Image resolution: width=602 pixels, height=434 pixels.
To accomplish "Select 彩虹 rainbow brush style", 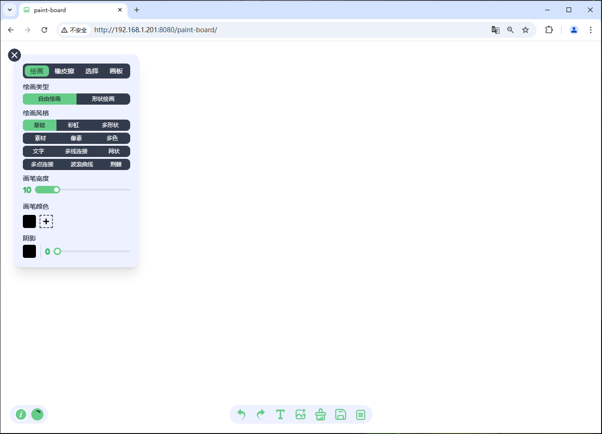I will pyautogui.click(x=73, y=125).
